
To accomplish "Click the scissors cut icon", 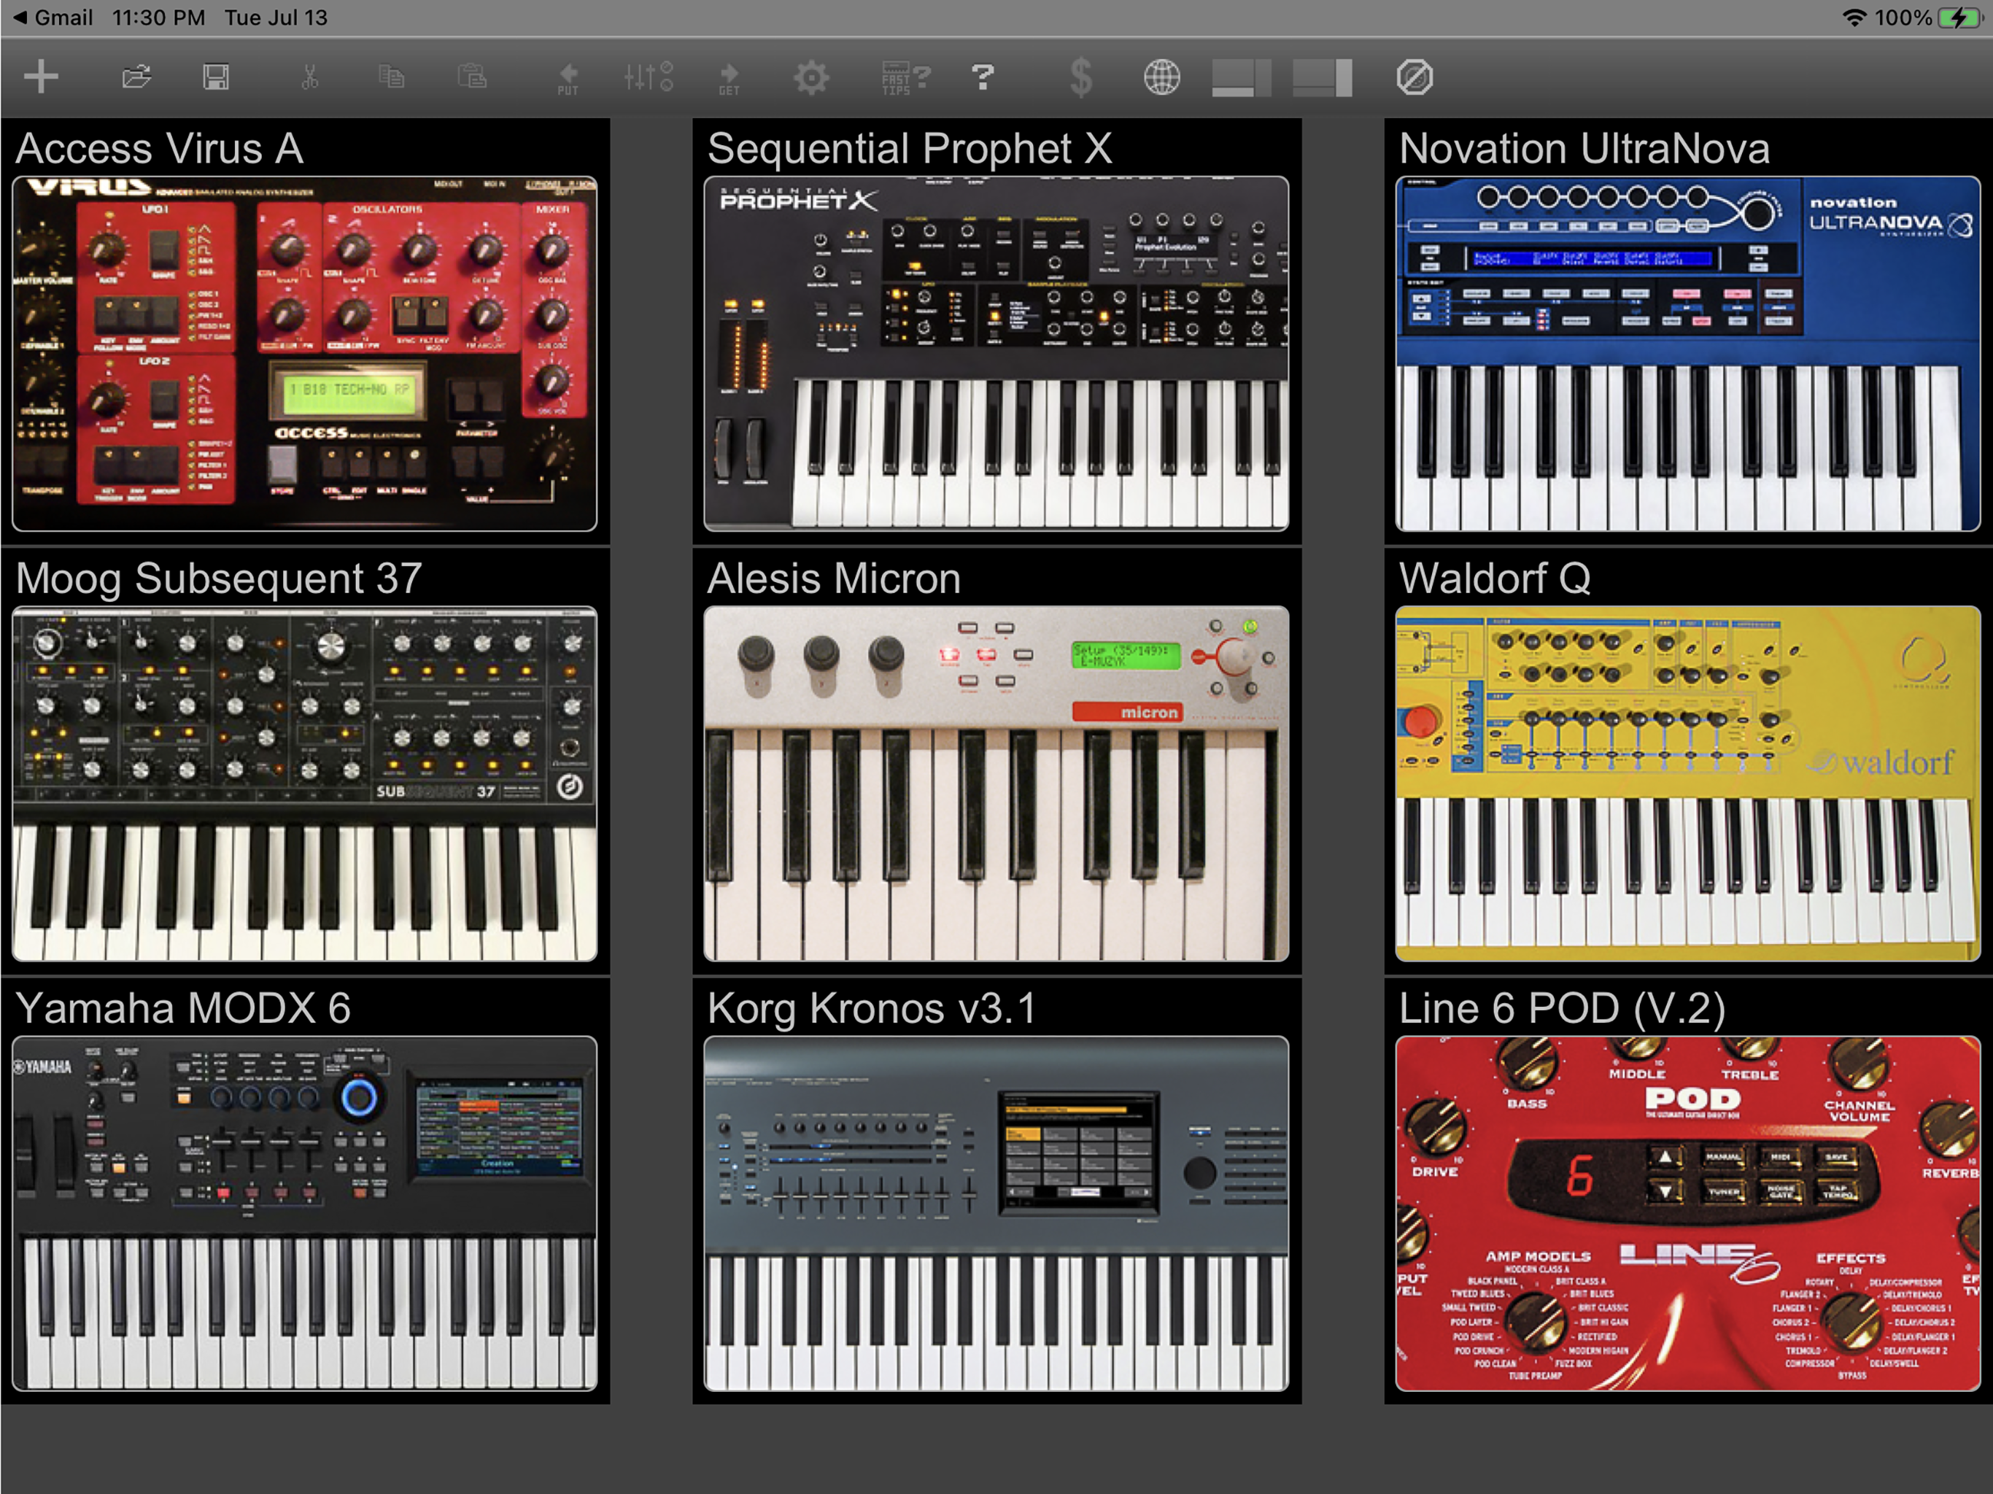I will (309, 77).
